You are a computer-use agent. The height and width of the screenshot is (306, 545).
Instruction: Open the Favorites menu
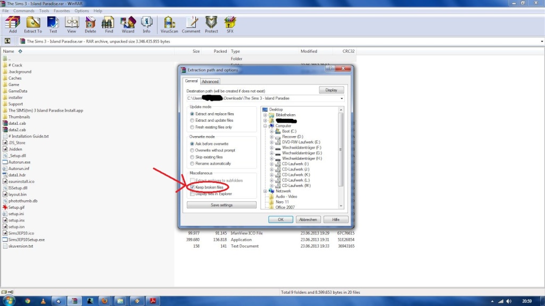(62, 11)
